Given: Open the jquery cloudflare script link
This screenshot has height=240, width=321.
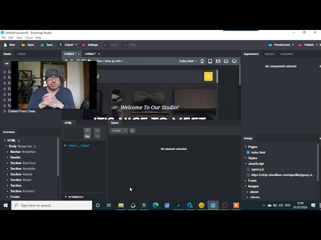Looking at the screenshot, I should (283, 175).
